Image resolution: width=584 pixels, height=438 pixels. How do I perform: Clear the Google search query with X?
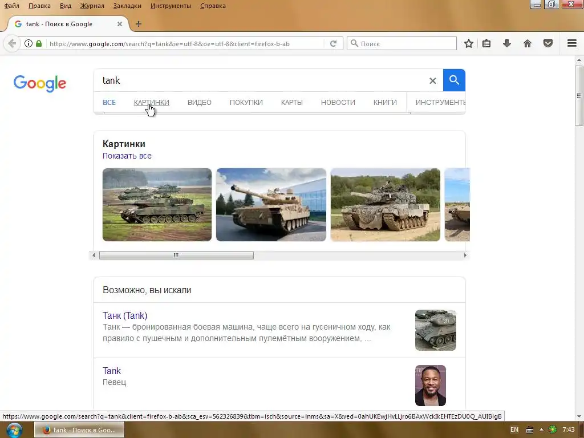pyautogui.click(x=432, y=80)
